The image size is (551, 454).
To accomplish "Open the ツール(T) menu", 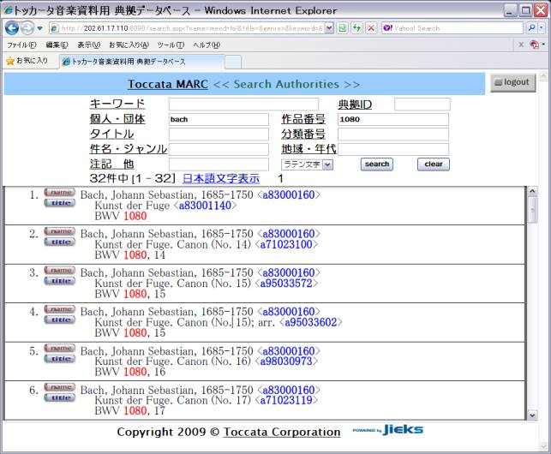I will [x=171, y=45].
